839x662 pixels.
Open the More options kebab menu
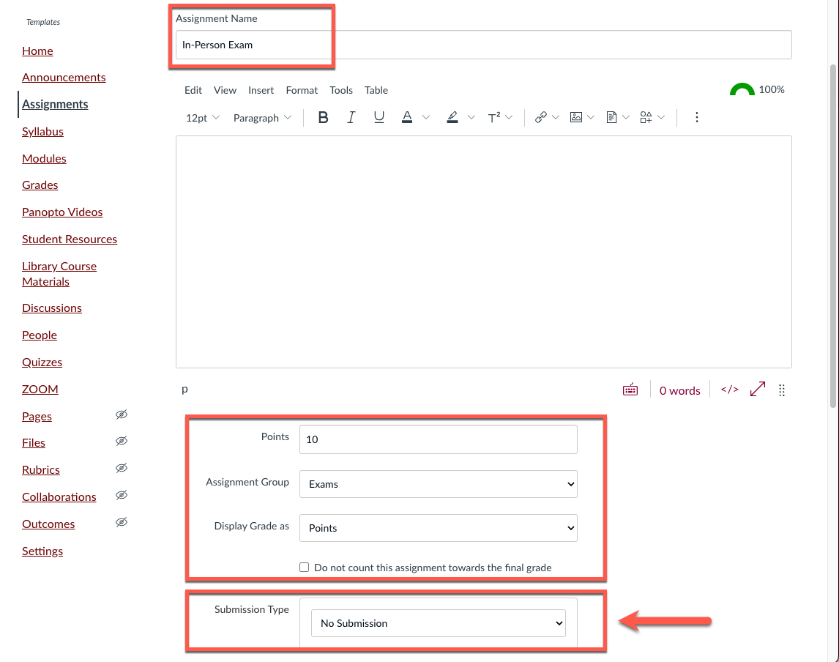[697, 117]
